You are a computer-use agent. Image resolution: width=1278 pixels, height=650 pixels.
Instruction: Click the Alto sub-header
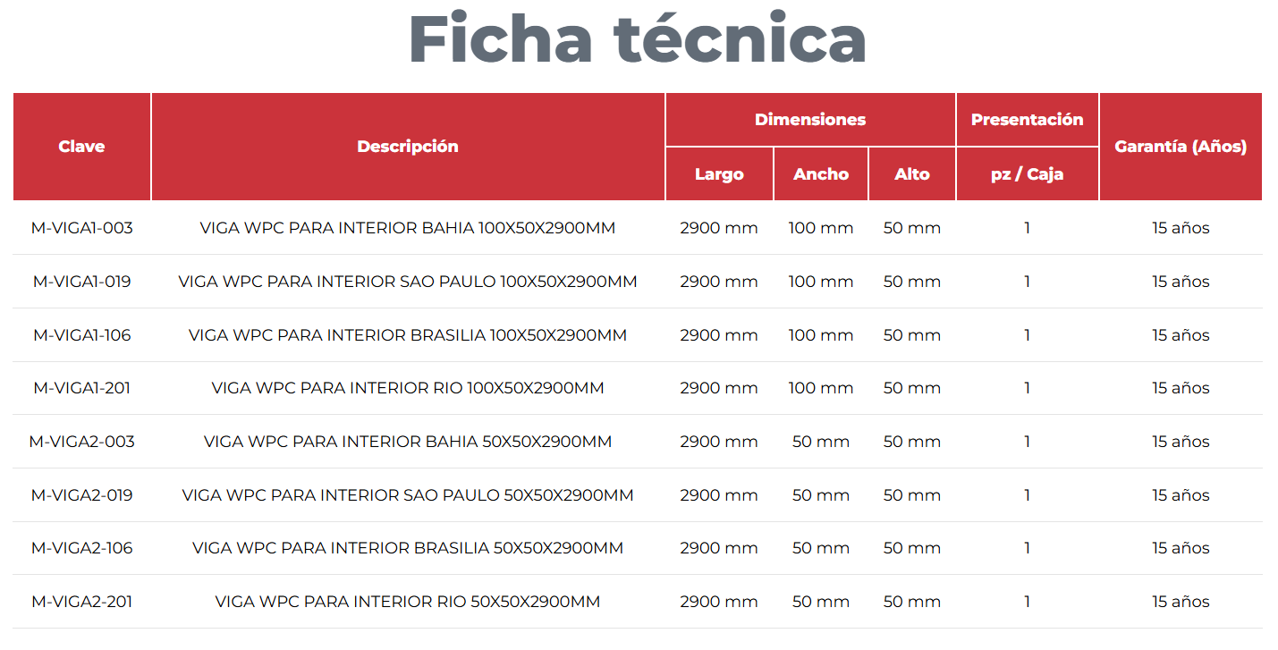[912, 174]
